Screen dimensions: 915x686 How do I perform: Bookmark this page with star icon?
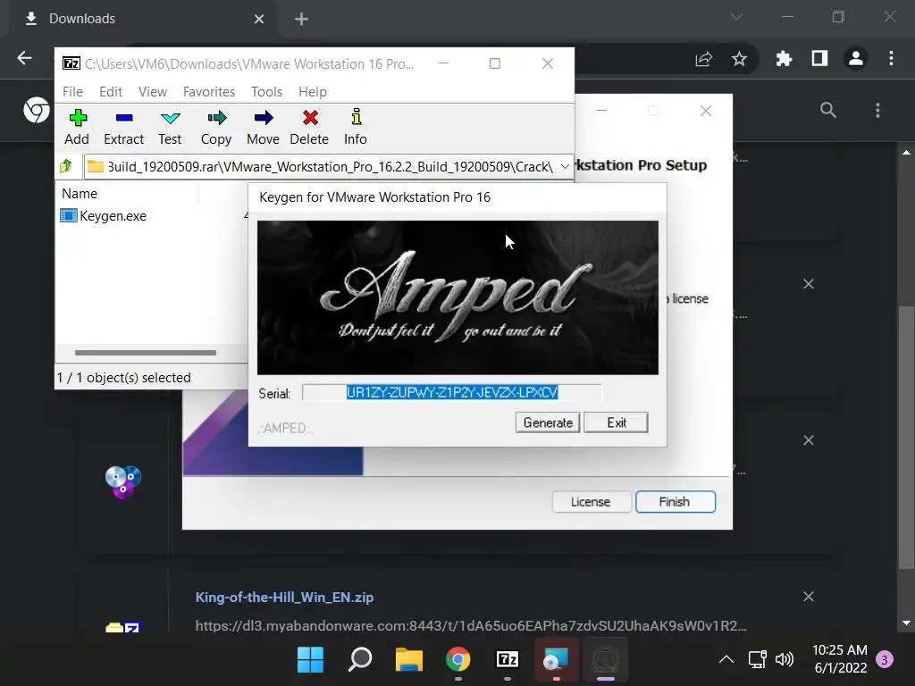pos(739,58)
